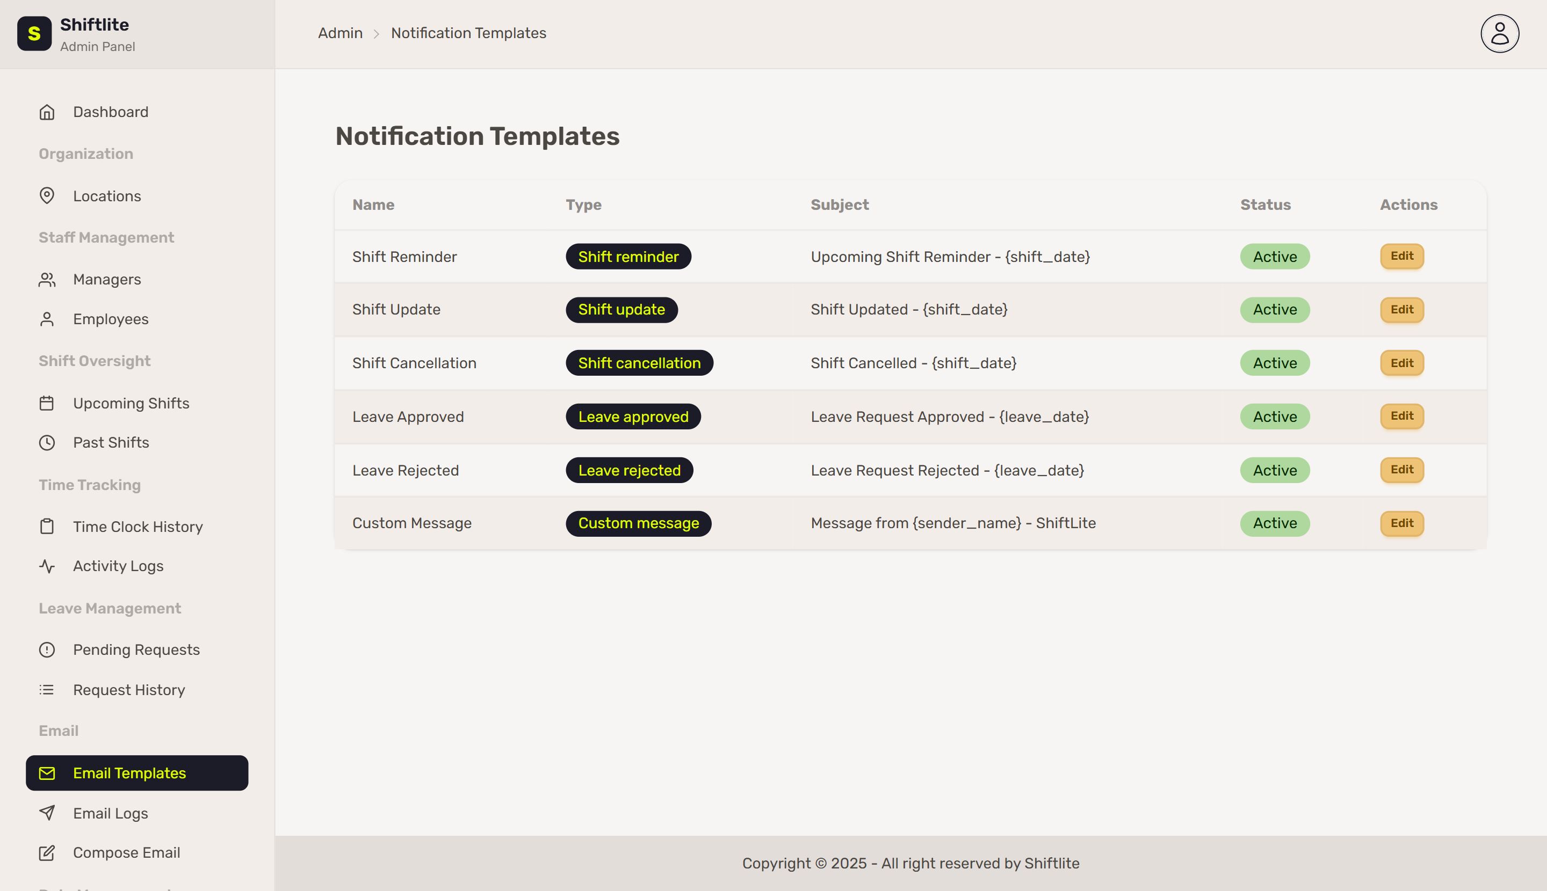Go to Admin via breadcrumb link

(340, 33)
